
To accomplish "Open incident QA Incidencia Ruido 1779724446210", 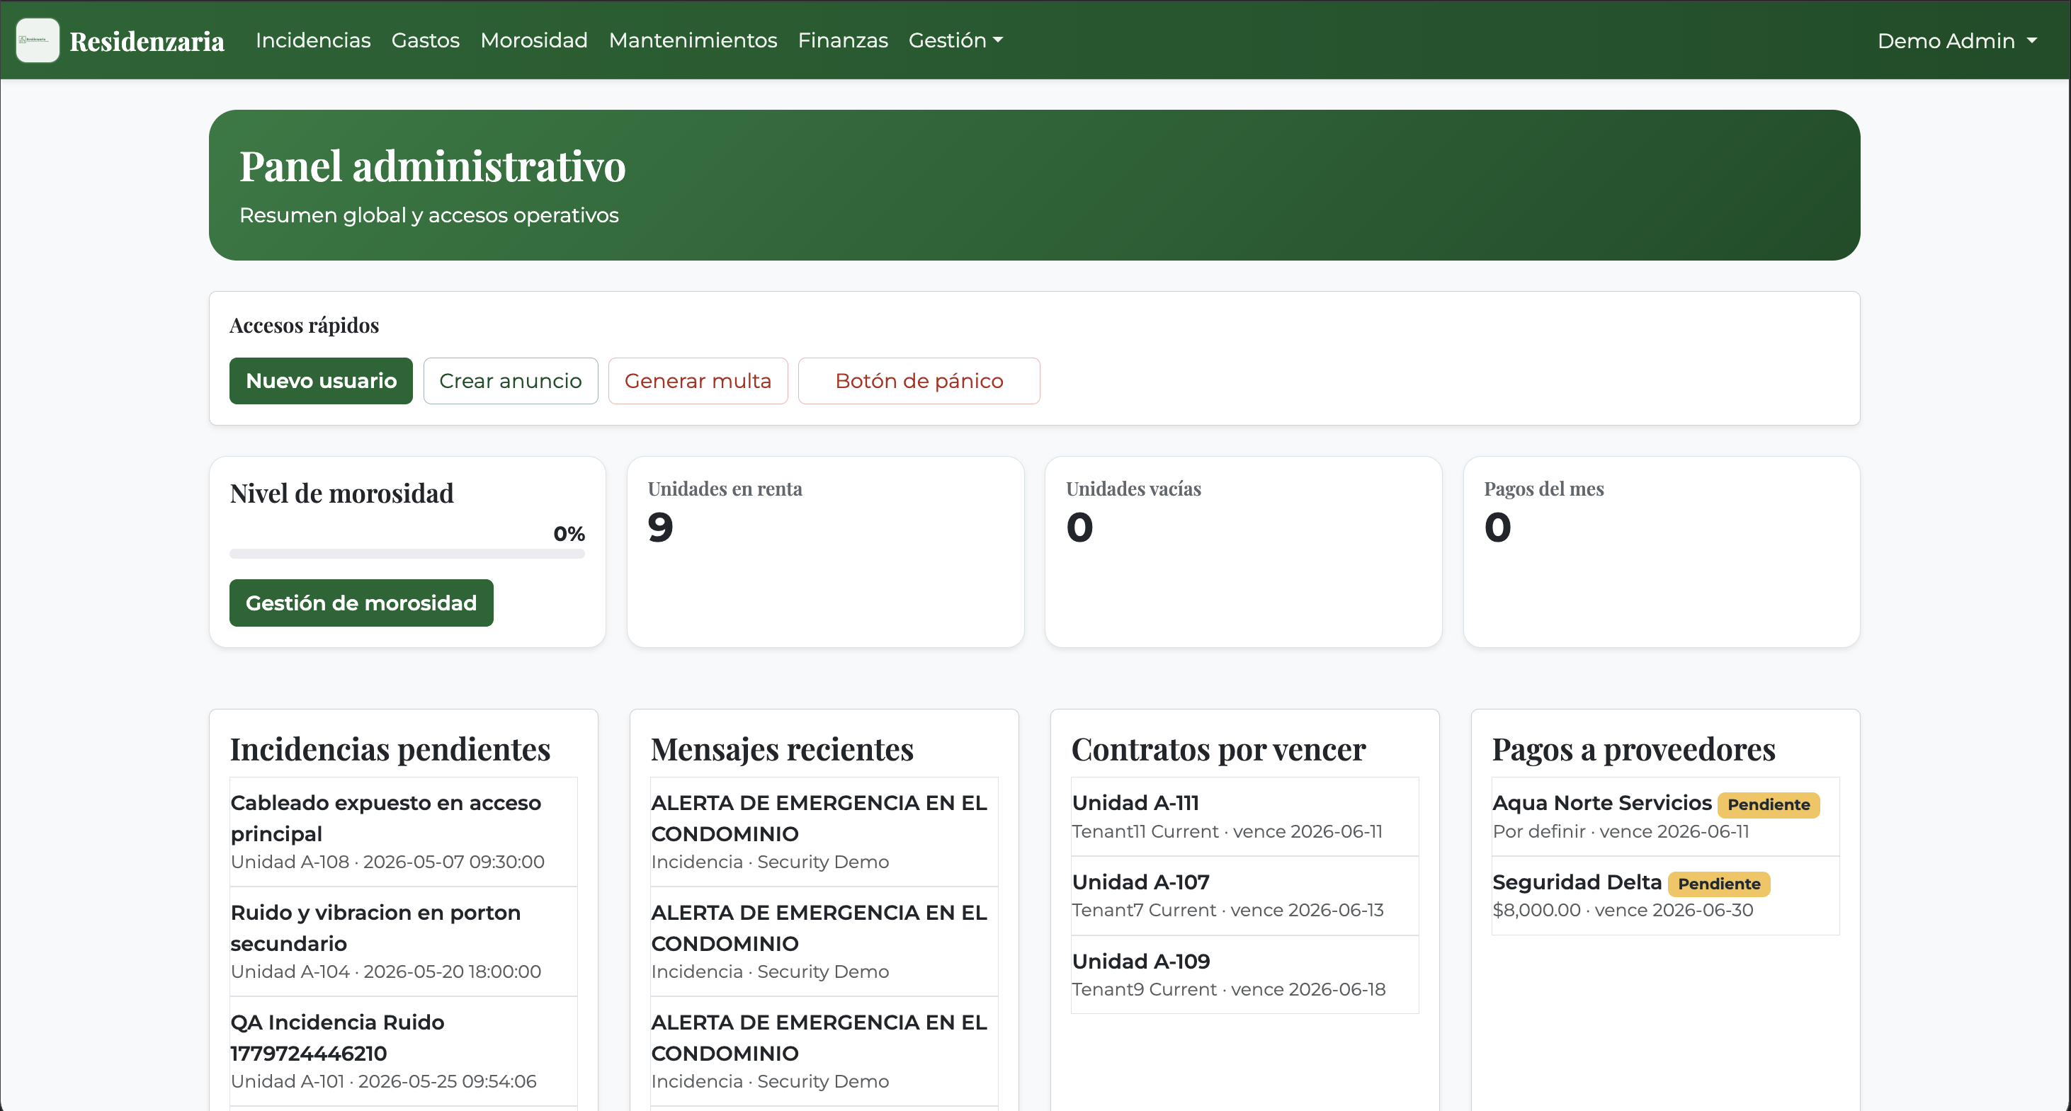I will (x=404, y=1052).
